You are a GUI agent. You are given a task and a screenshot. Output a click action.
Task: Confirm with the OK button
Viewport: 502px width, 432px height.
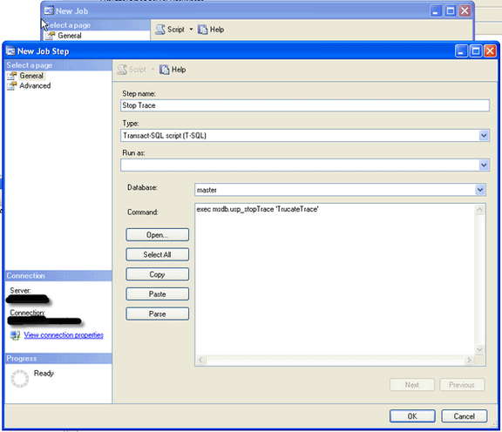[x=412, y=416]
